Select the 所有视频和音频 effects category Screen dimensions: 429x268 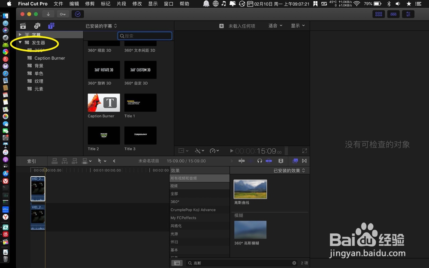tap(199, 178)
